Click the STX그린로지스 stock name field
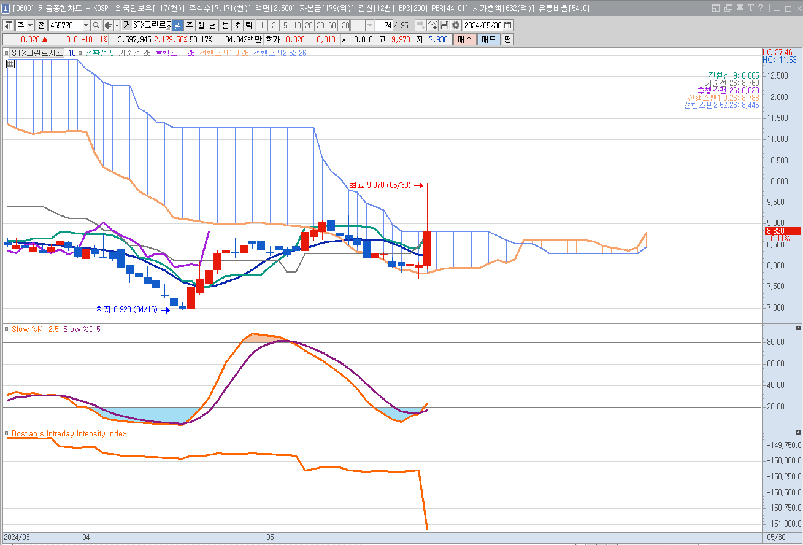This screenshot has width=803, height=545. [152, 25]
